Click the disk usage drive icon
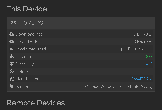 141,49
